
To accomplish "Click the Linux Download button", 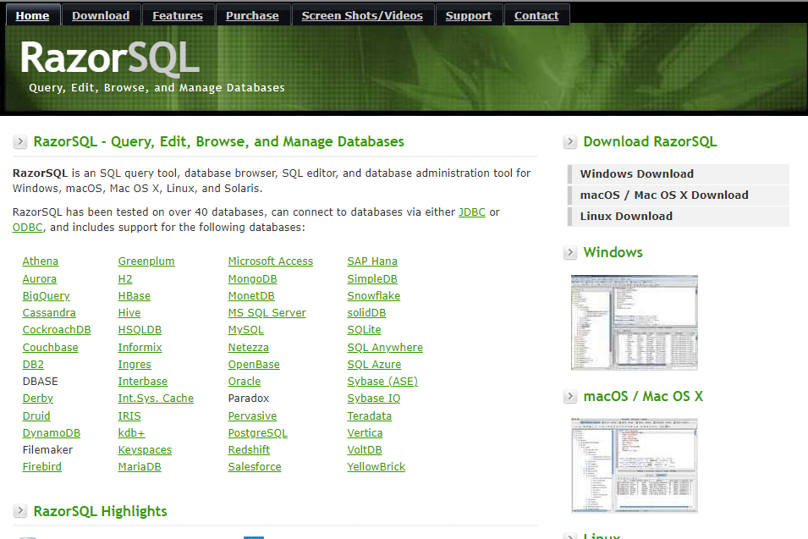I will pyautogui.click(x=679, y=217).
